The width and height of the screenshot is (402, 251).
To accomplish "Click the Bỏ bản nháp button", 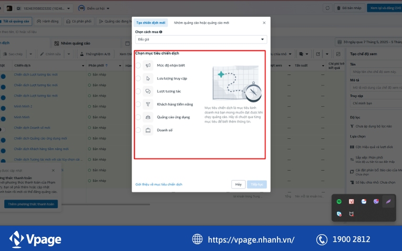I will [349, 8].
